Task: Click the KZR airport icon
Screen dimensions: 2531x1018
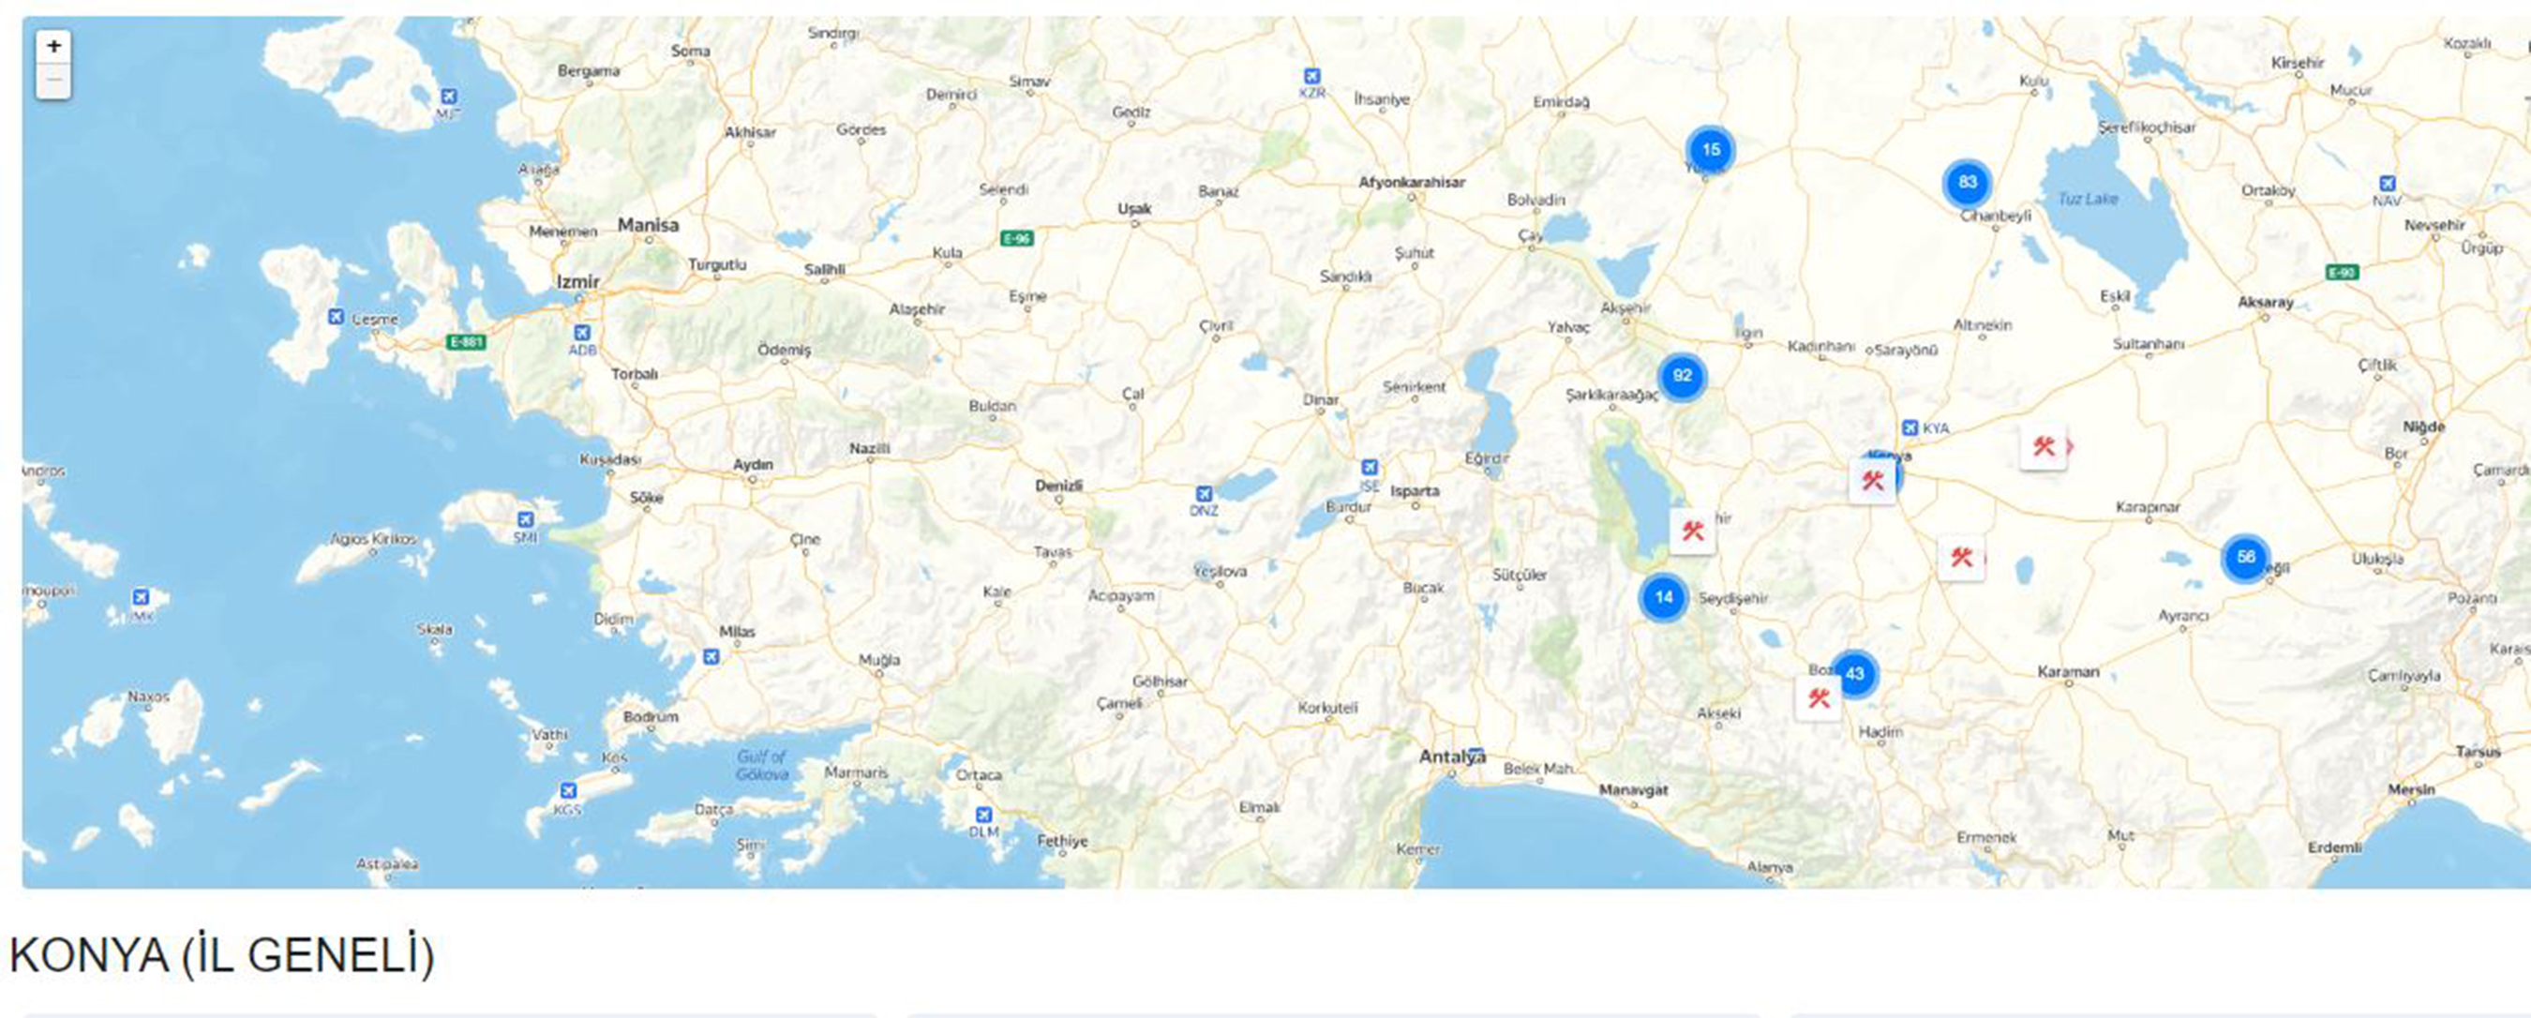Action: point(1310,77)
